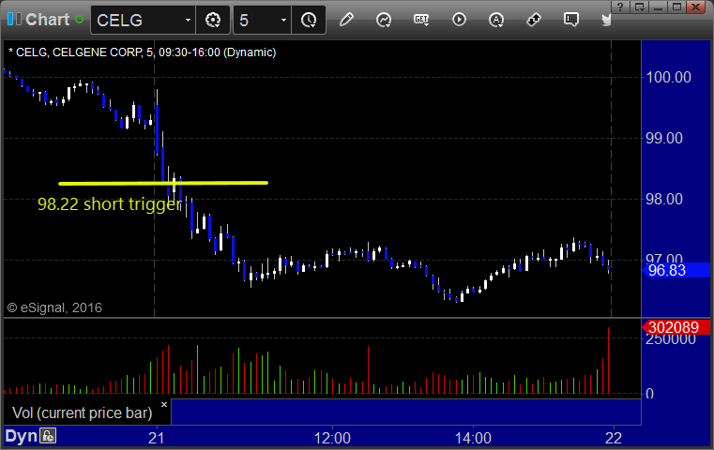Click the red volume 302089 marker
This screenshot has height=450, width=714.
676,327
